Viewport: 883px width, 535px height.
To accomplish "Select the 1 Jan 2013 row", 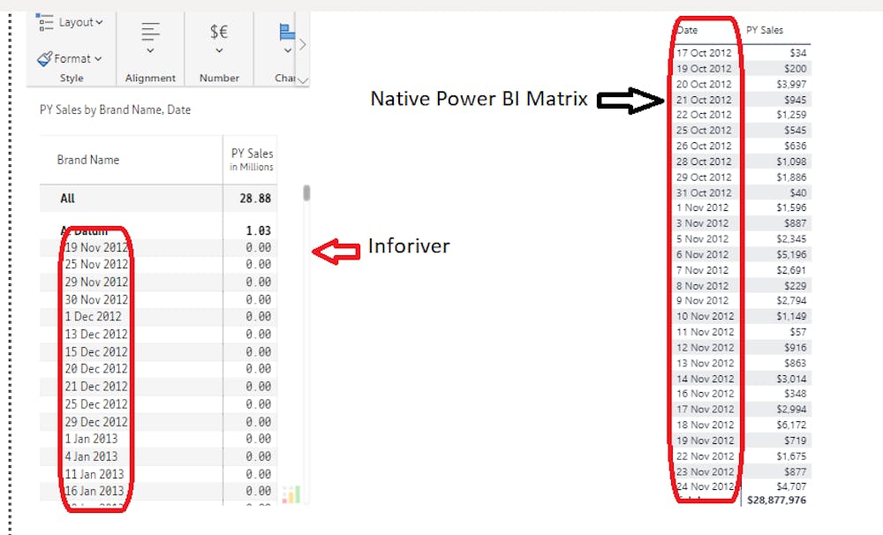I will pos(158,440).
